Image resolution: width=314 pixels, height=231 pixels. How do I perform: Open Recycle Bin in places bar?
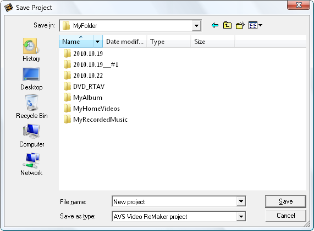coord(32,107)
